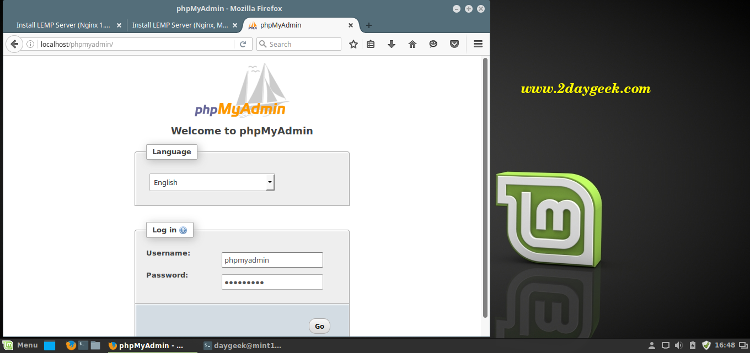The height and width of the screenshot is (353, 750).
Task: Close the phpMyAdmin tab
Action: pyautogui.click(x=350, y=25)
